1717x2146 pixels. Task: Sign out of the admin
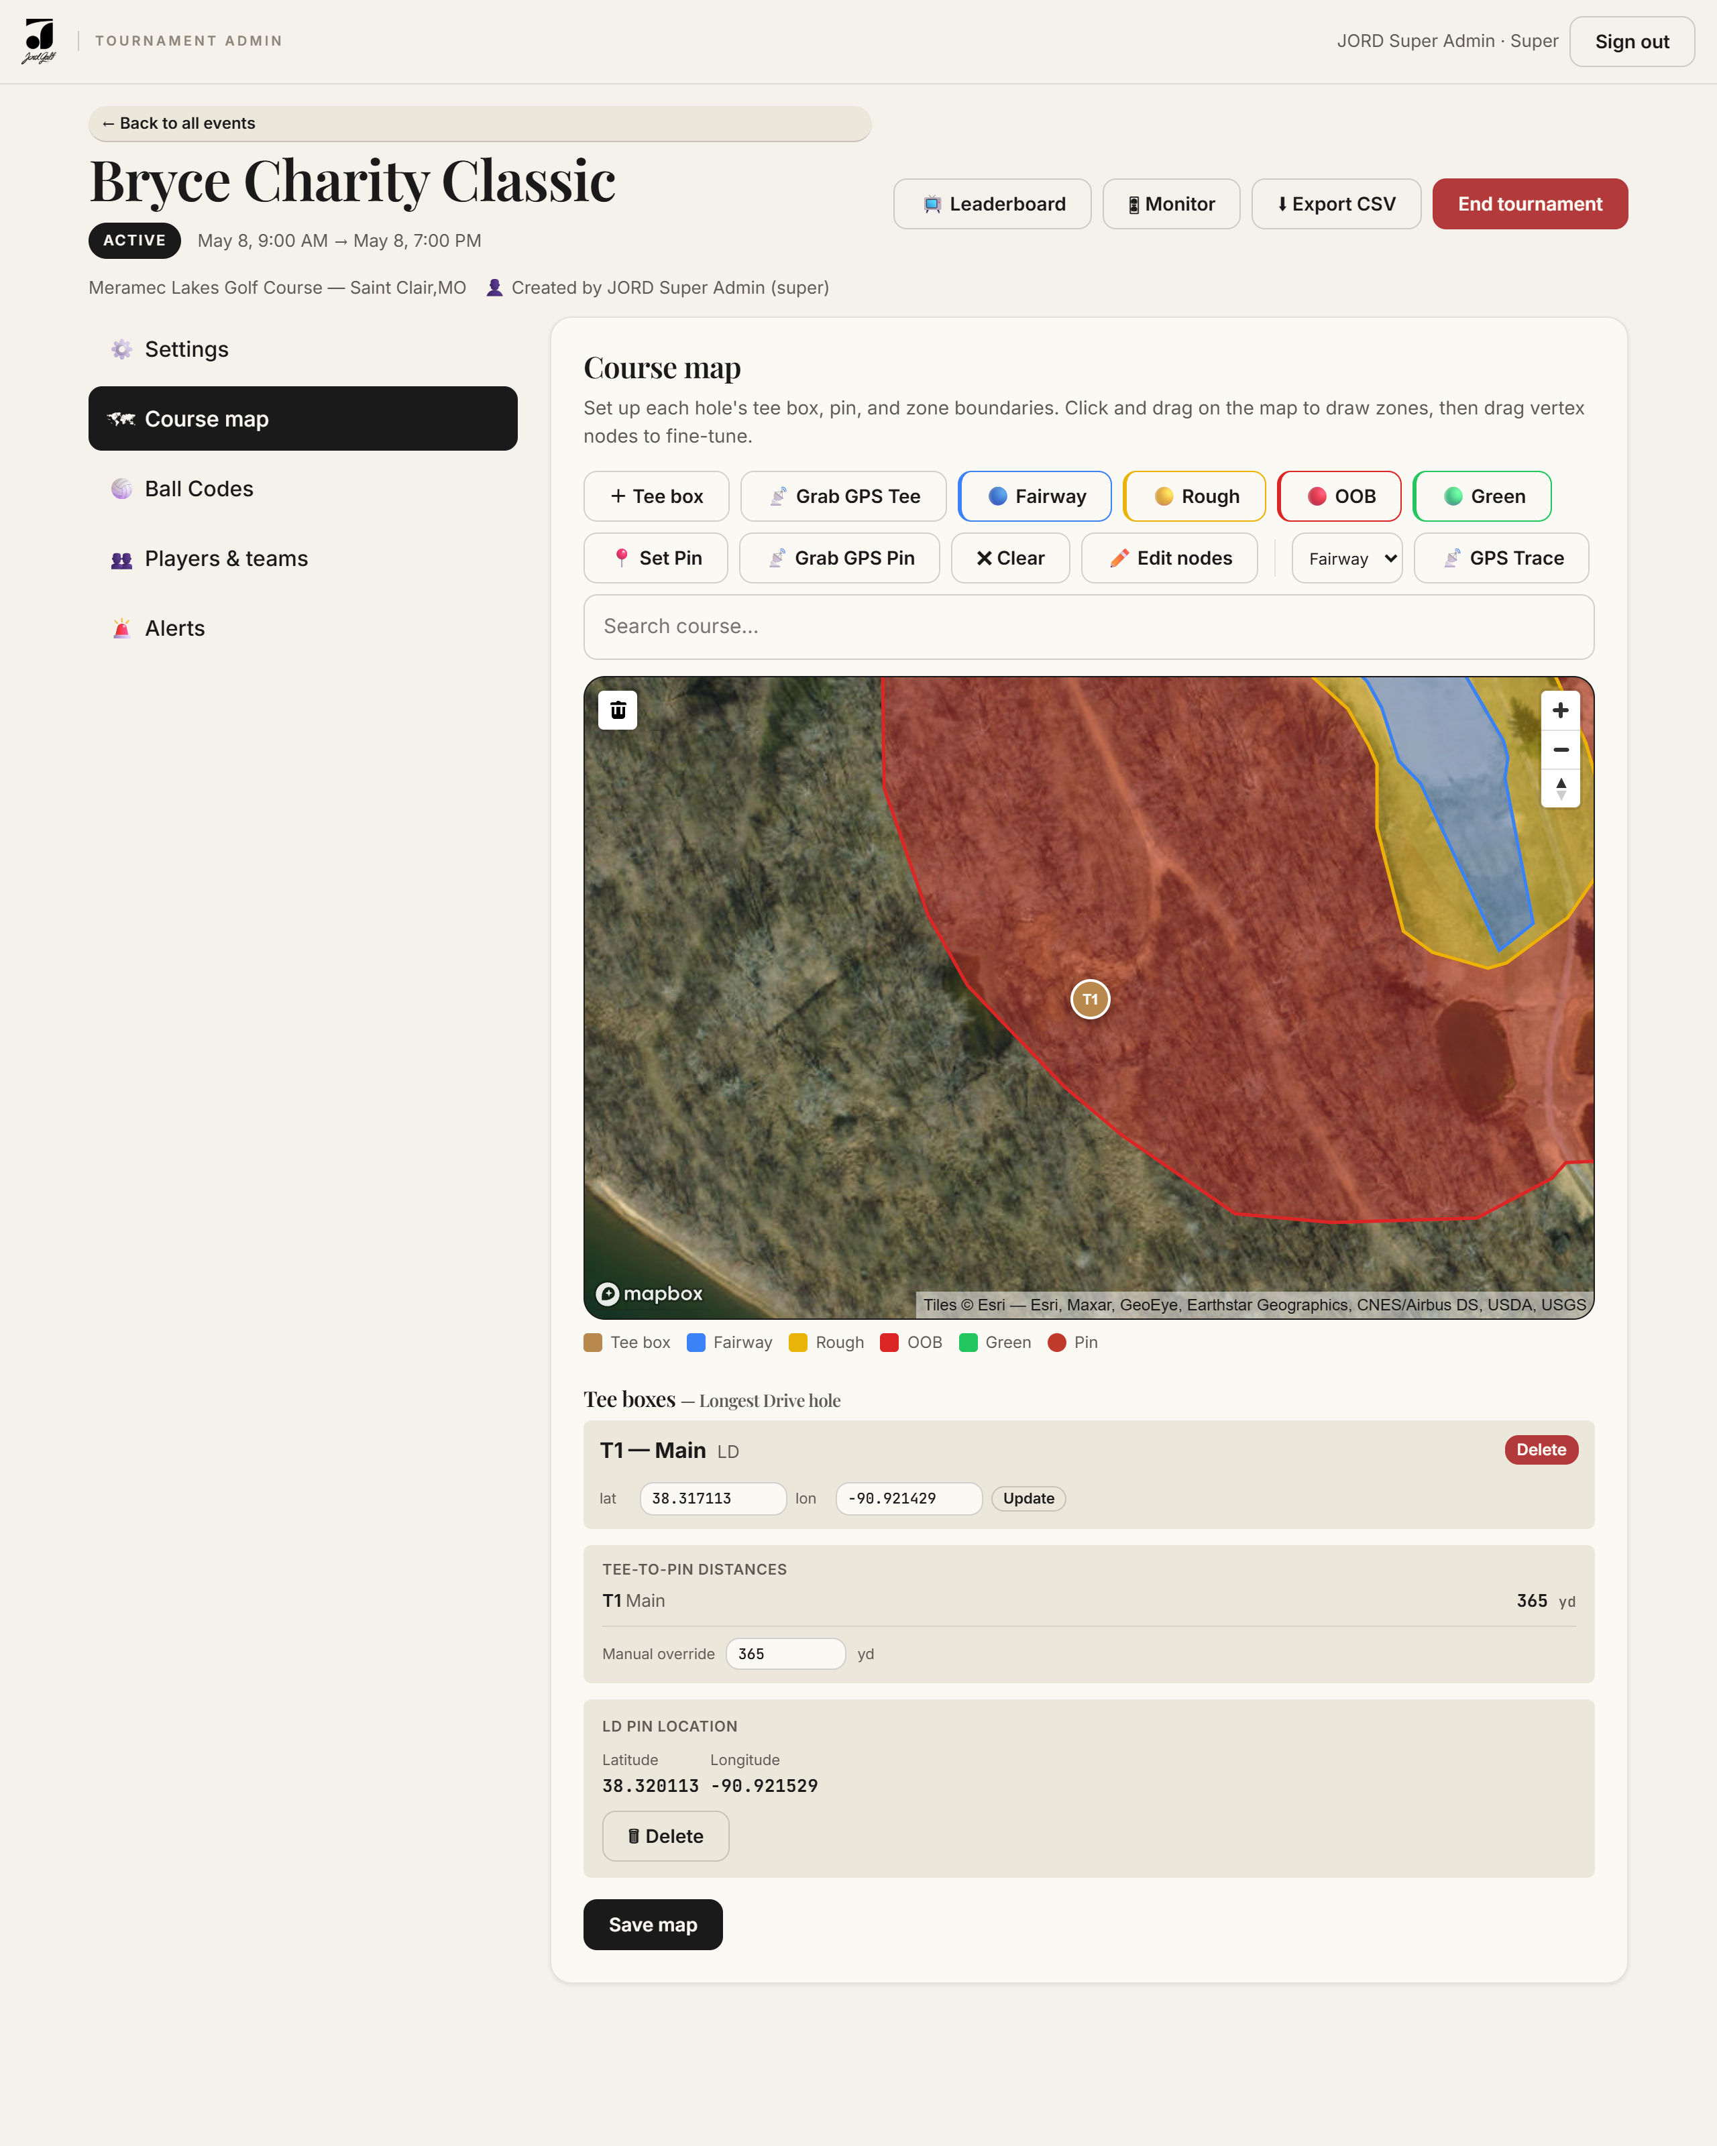pyautogui.click(x=1631, y=42)
